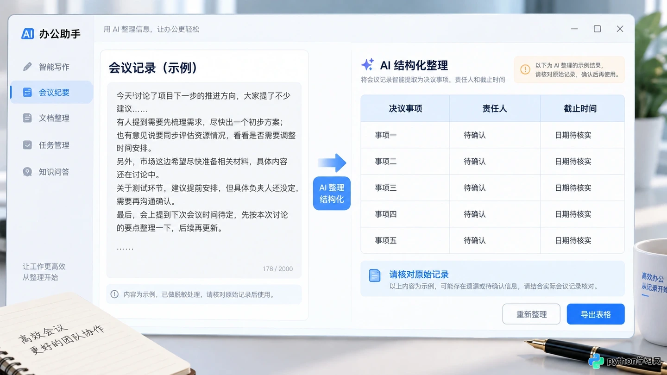This screenshot has width=667, height=375.
Task: Click the AI 结构化整理 title
Action: pyautogui.click(x=414, y=65)
